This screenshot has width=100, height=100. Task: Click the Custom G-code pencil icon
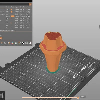(x=20, y=43)
